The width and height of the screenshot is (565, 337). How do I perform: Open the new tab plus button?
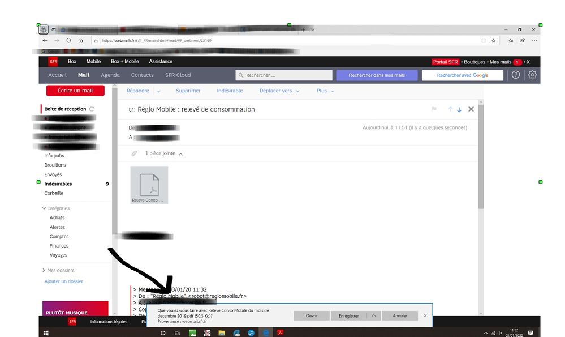click(303, 29)
